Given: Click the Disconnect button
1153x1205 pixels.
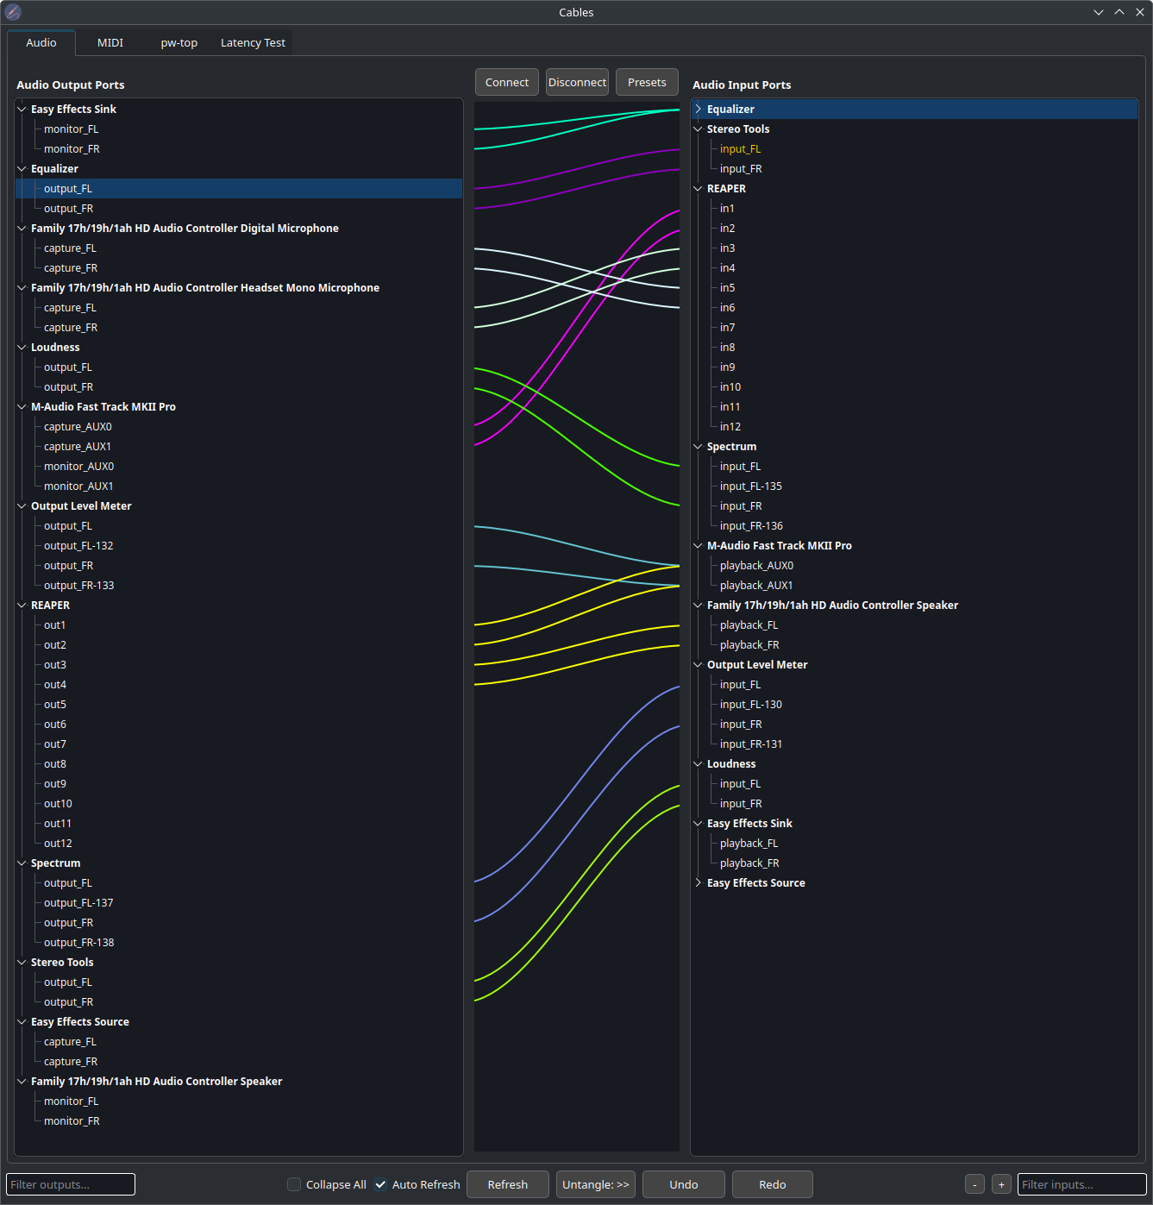Looking at the screenshot, I should click(x=578, y=82).
